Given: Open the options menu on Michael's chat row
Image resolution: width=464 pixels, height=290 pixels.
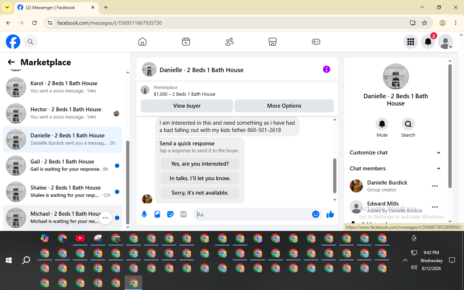Looking at the screenshot, I should pyautogui.click(x=105, y=218).
